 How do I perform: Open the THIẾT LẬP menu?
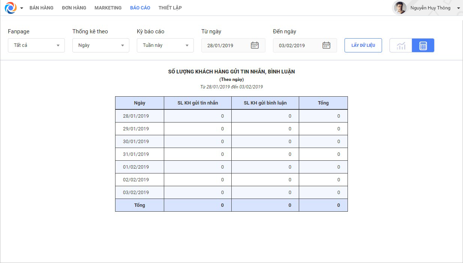(x=170, y=8)
